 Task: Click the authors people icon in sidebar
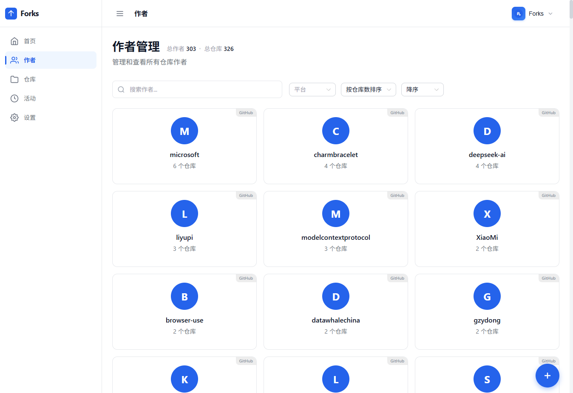[14, 60]
